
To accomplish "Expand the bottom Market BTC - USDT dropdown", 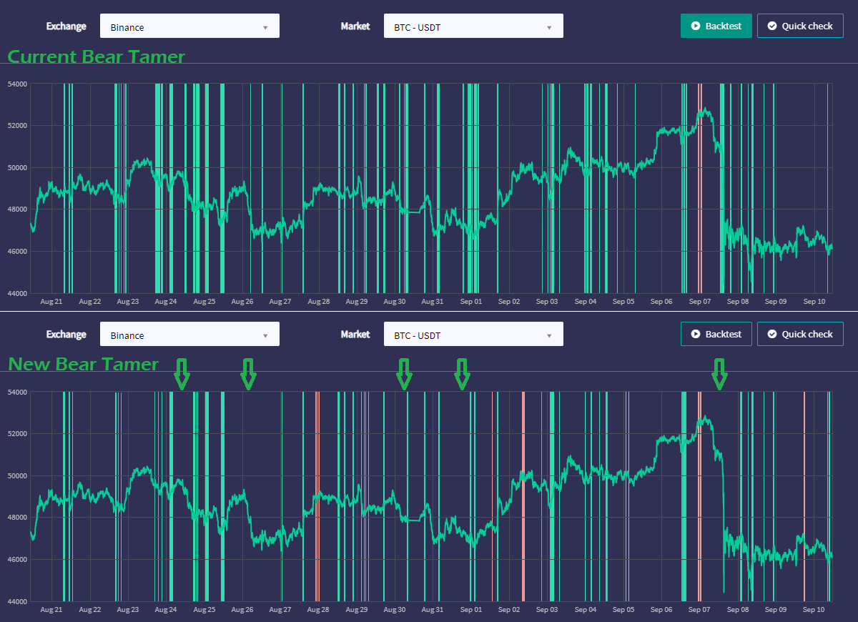I will 473,335.
